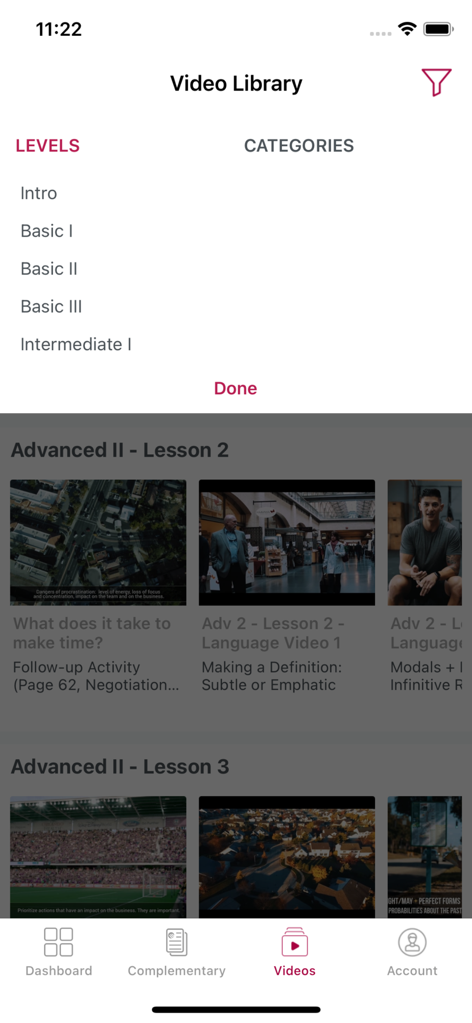The height and width of the screenshot is (1023, 472).
Task: Select the Intro level option
Action: 39,193
